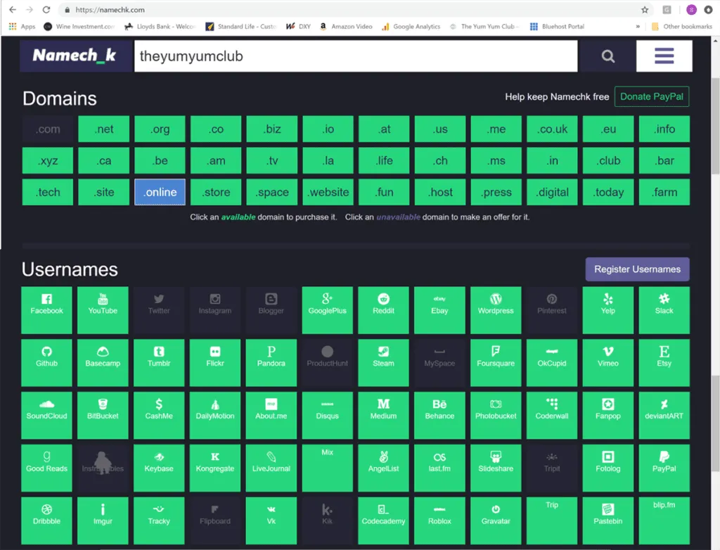Click the Donate PayPal button
Screen dimensions: 720x550
click(652, 96)
